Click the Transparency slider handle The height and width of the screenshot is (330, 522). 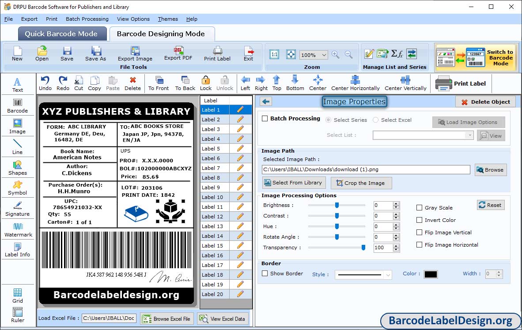[363, 247]
